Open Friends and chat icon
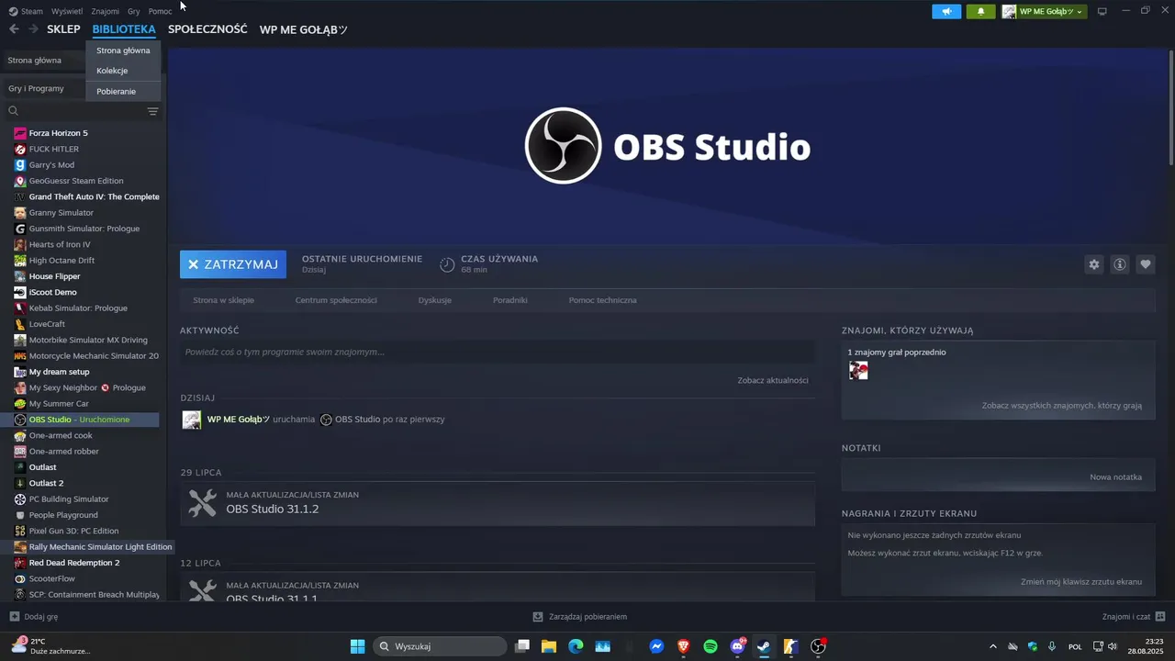Viewport: 1175px width, 661px height. 1160,616
